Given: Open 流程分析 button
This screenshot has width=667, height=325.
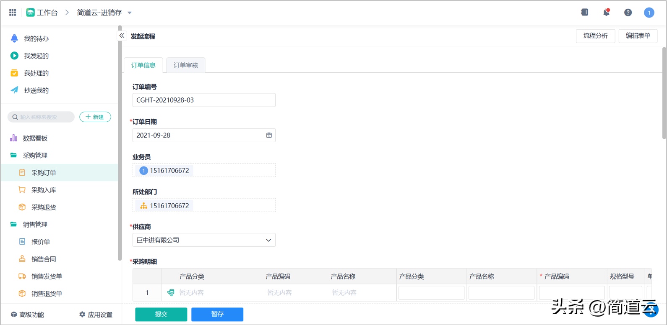Looking at the screenshot, I should click(595, 36).
